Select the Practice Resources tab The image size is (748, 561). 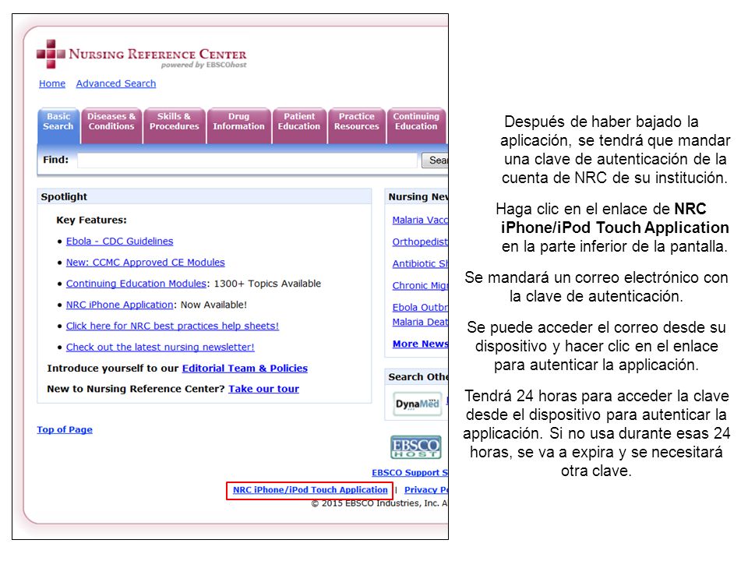tap(356, 125)
